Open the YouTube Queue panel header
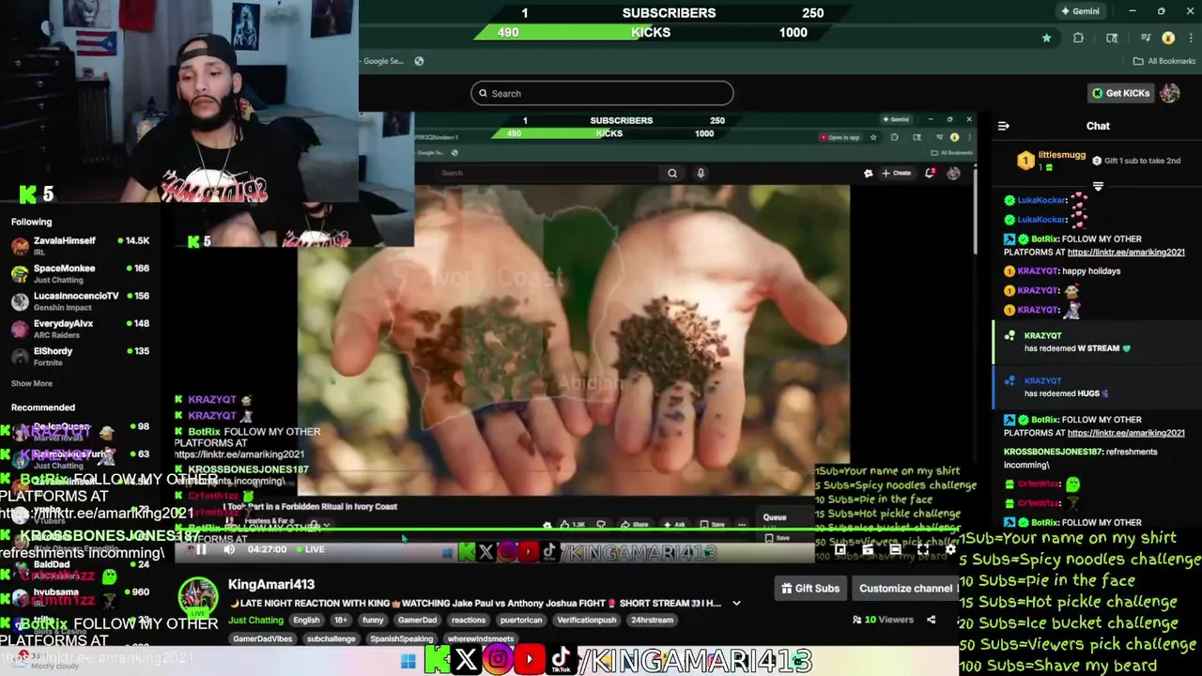Screen dimensions: 1202x676 click(x=775, y=517)
